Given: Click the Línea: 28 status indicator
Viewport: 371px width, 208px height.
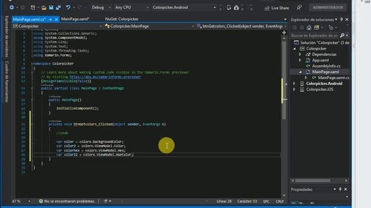Looking at the screenshot, I should click(x=224, y=201).
